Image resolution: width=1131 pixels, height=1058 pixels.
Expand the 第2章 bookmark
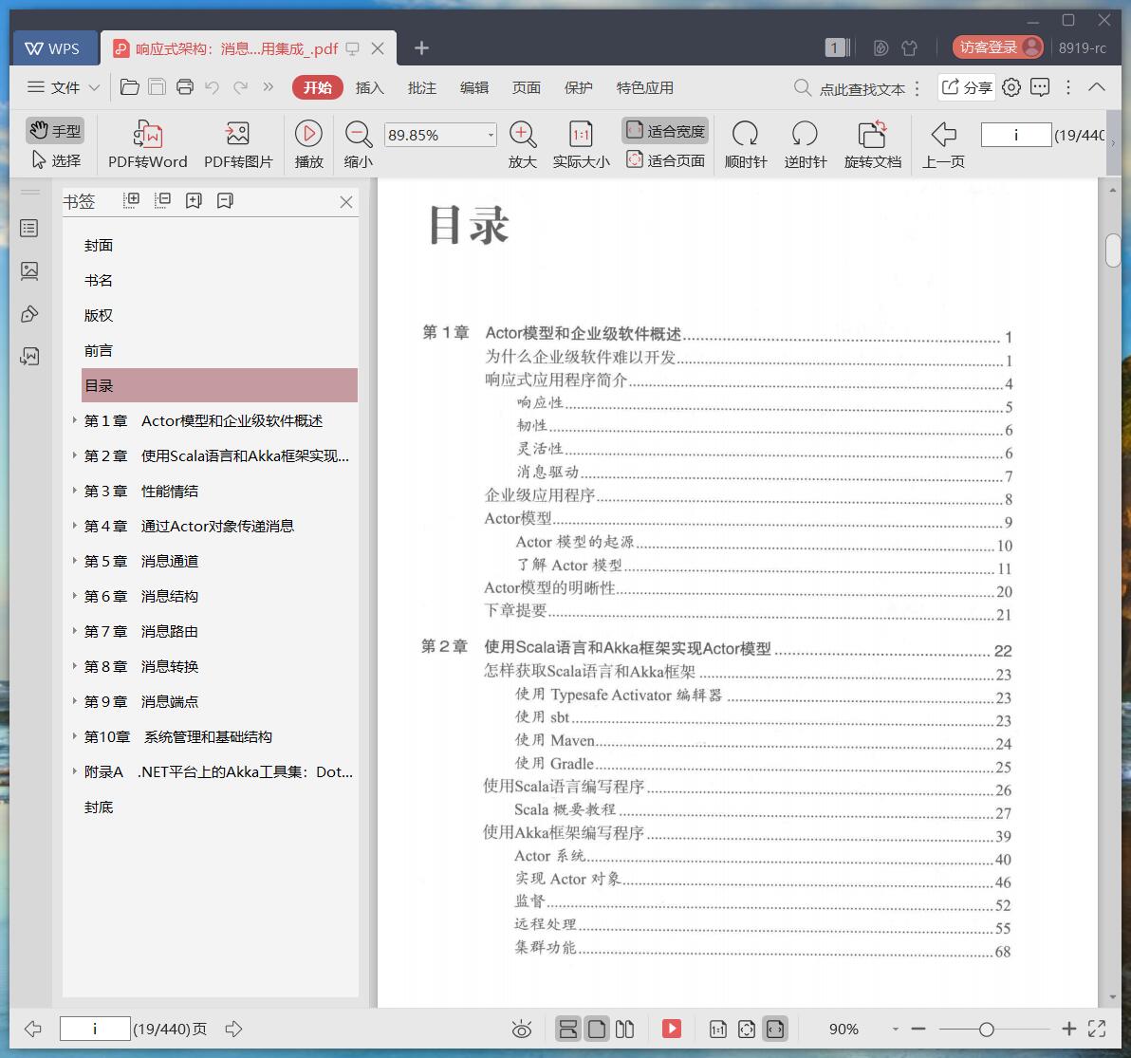(x=74, y=455)
